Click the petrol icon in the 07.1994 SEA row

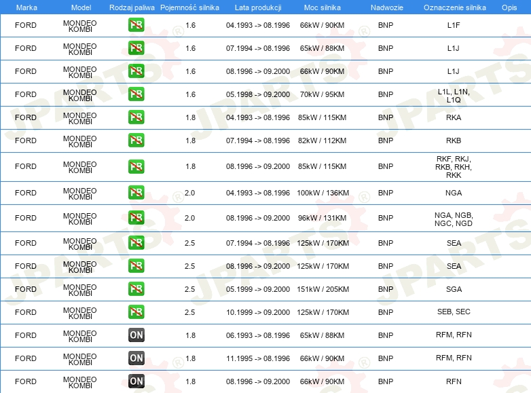[136, 243]
